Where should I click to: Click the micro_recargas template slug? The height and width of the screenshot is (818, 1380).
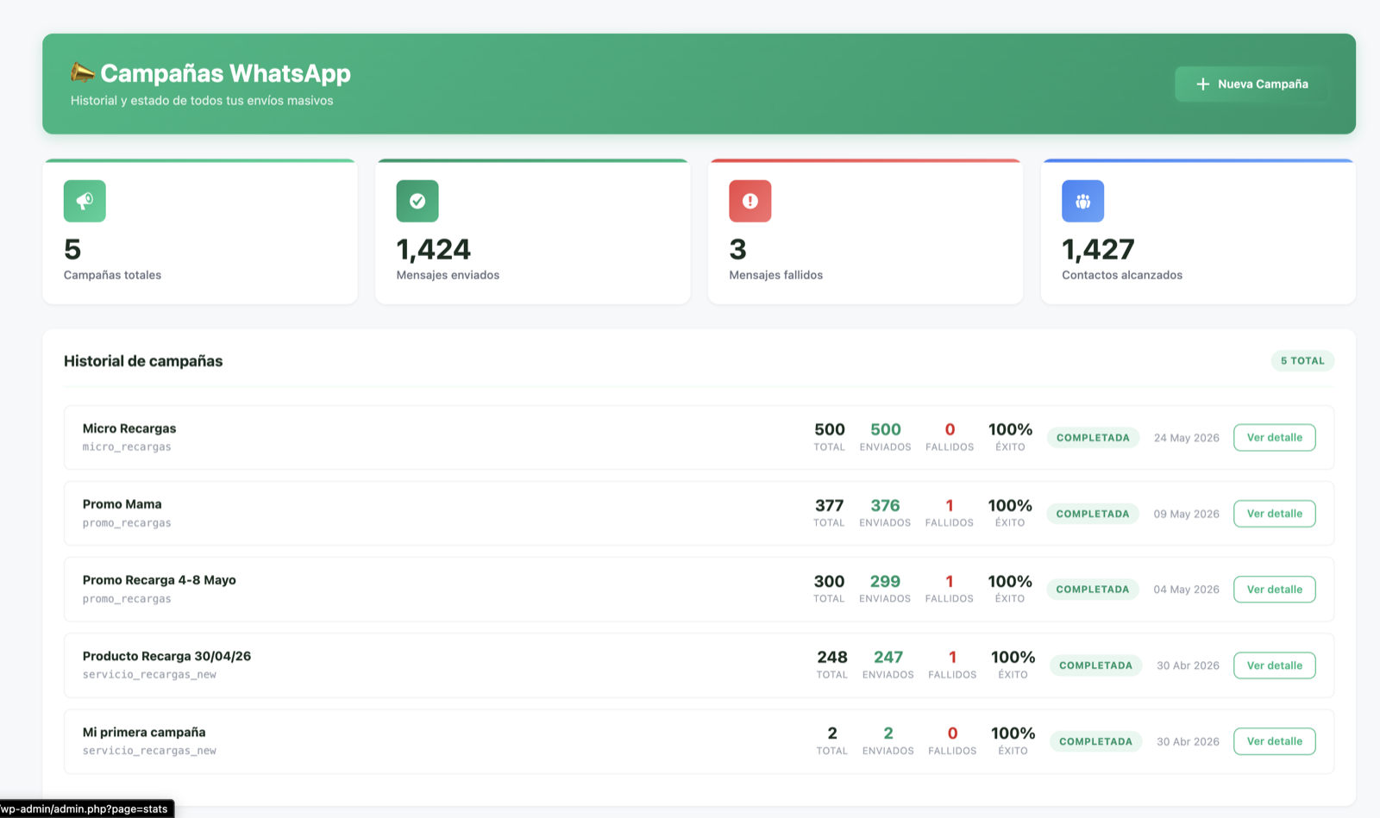click(x=127, y=446)
